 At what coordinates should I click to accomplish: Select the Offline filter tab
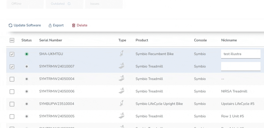pos(25,4)
